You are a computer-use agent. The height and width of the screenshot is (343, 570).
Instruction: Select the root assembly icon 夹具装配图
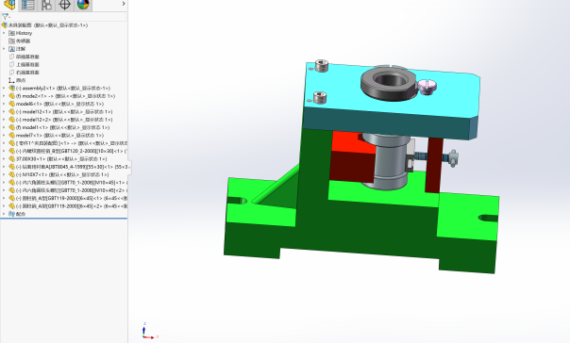[x=5, y=25]
